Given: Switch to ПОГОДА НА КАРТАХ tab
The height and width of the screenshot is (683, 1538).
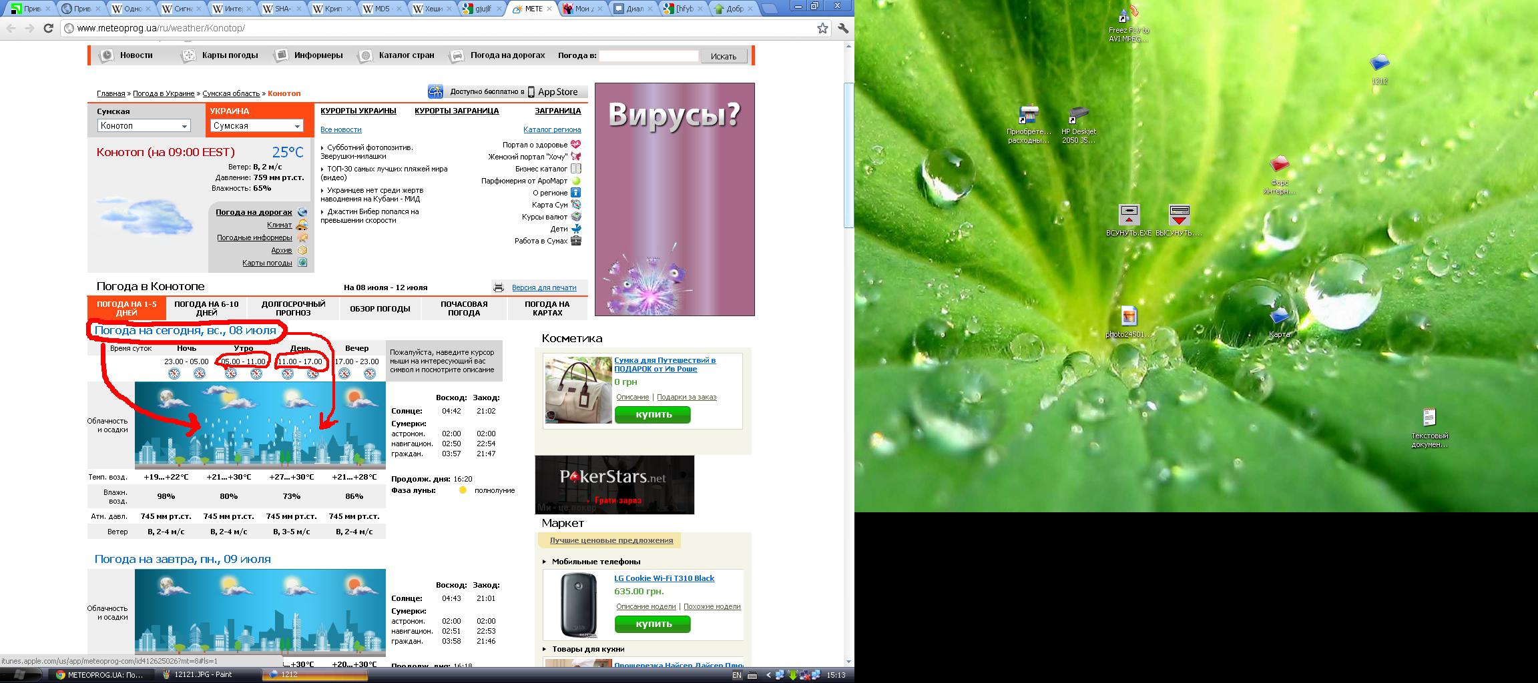Looking at the screenshot, I should pyautogui.click(x=547, y=308).
